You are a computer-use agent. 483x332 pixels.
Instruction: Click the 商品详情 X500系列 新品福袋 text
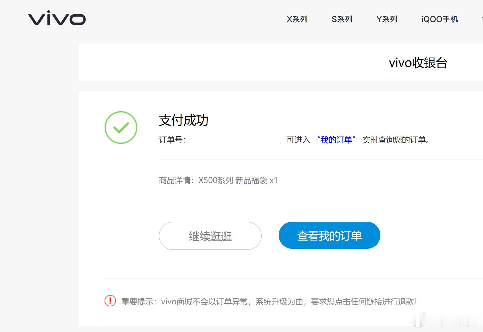(x=218, y=180)
